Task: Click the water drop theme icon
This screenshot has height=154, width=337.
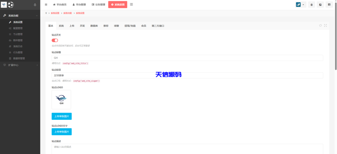Action: pyautogui.click(x=35, y=5)
